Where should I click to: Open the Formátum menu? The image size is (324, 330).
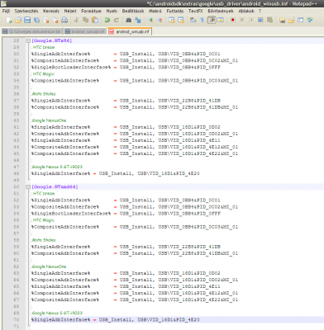91,11
